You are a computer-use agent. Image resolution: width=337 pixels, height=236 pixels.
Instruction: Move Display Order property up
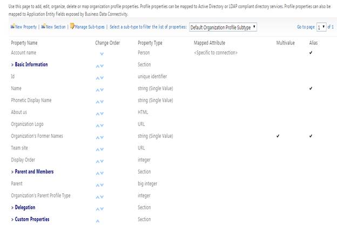(98, 160)
